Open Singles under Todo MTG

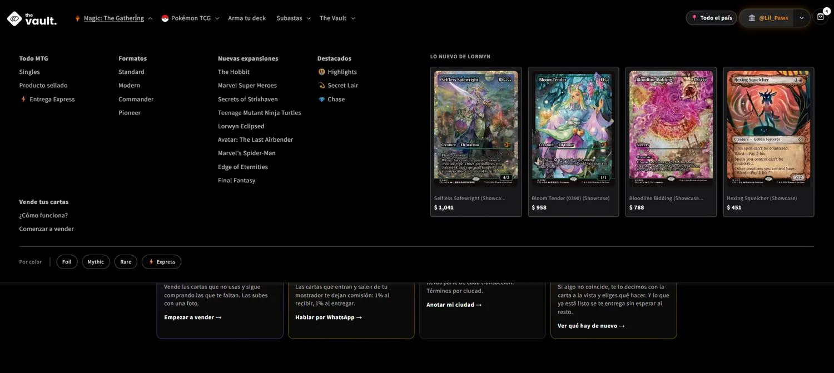tap(29, 72)
